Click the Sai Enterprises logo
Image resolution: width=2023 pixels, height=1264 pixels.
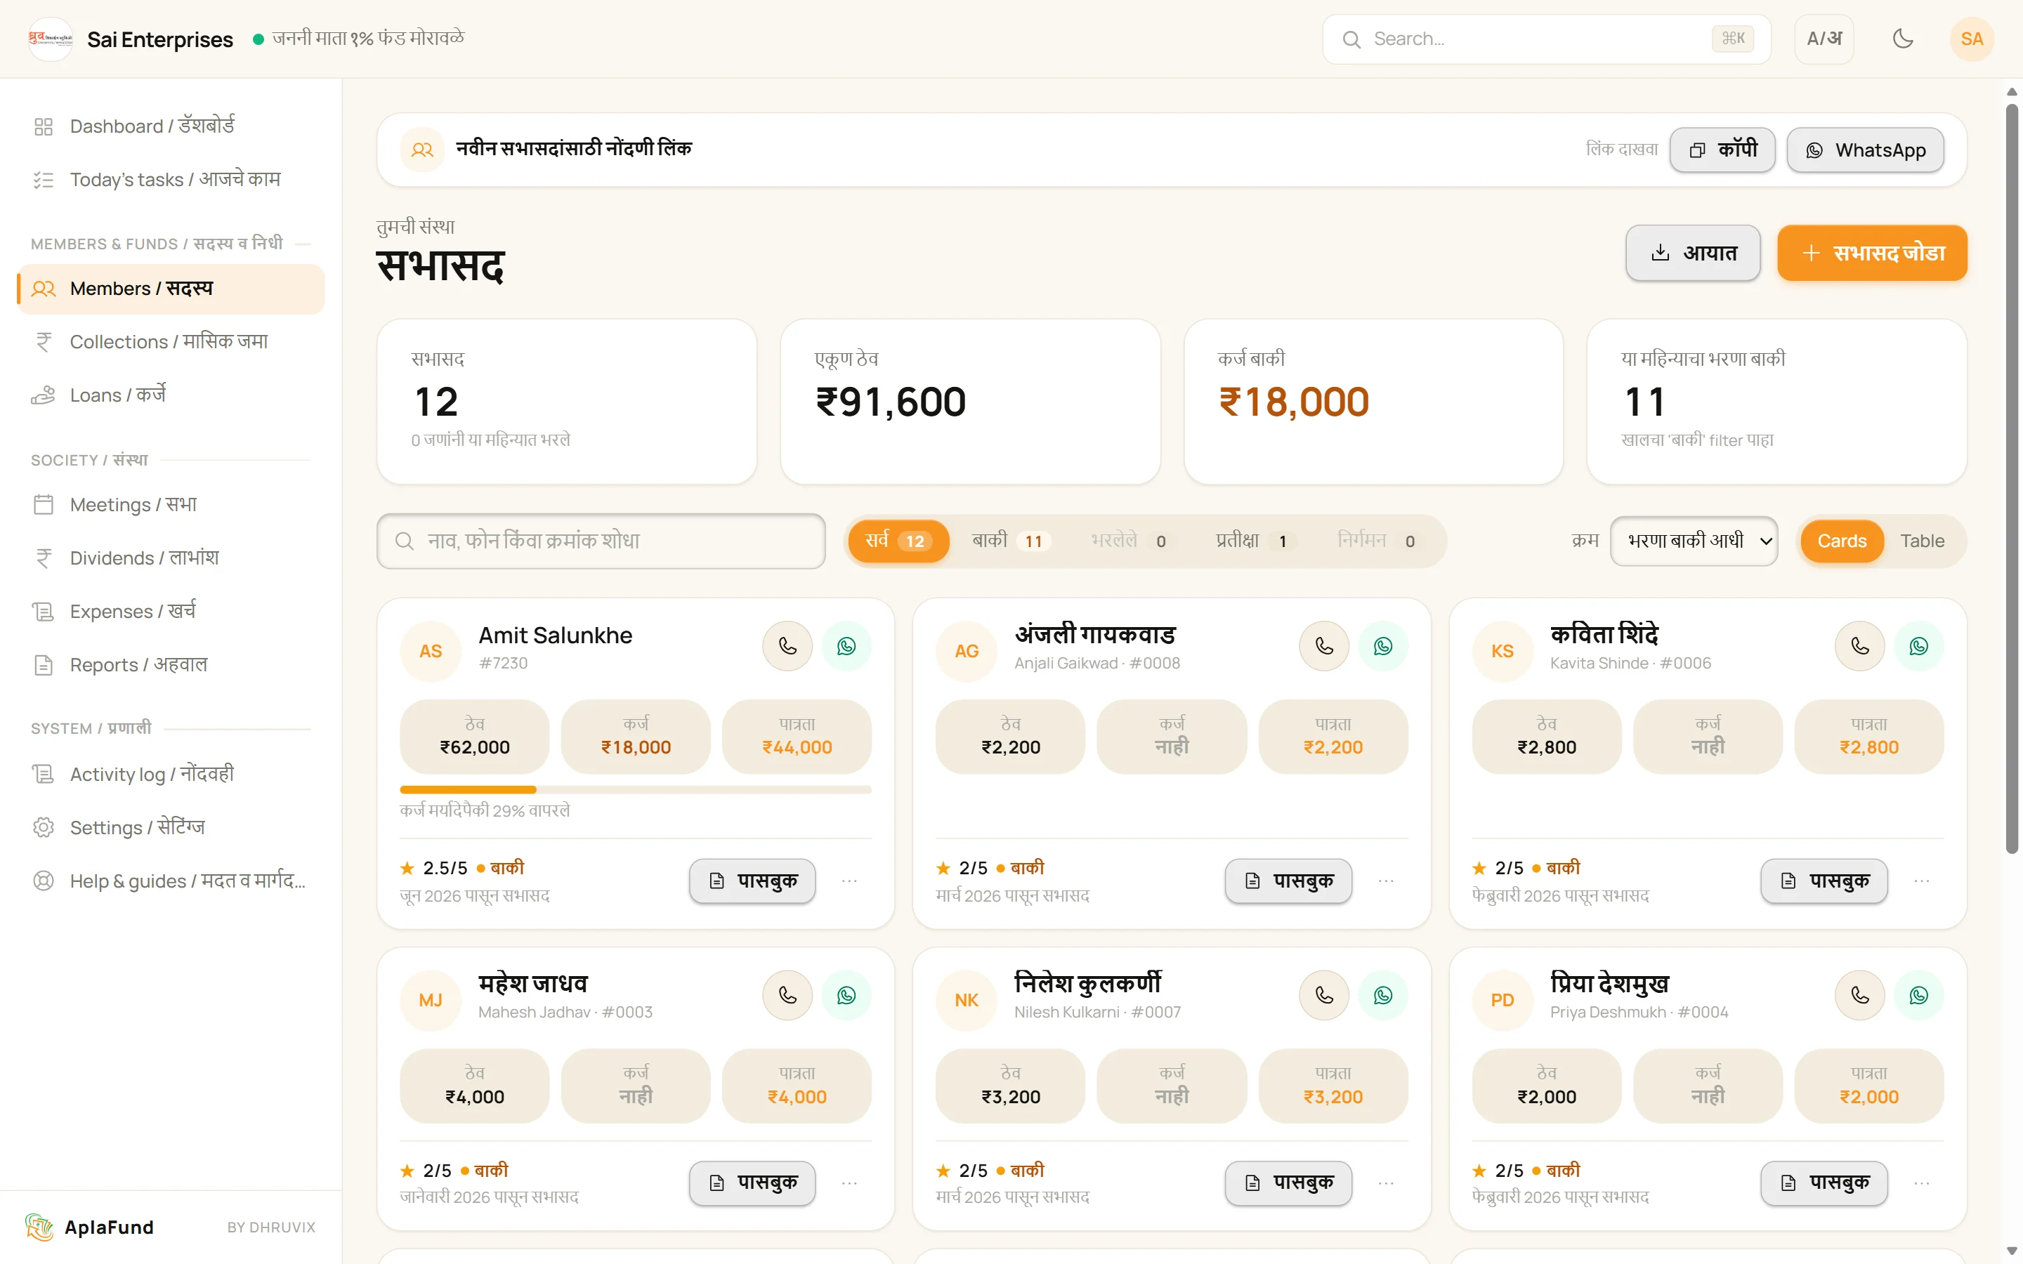[50, 39]
